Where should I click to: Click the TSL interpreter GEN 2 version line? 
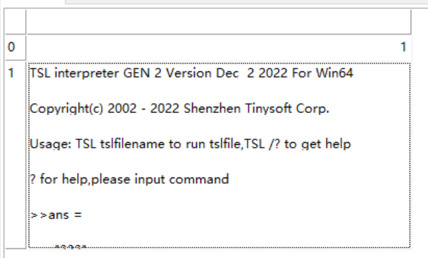click(x=191, y=73)
